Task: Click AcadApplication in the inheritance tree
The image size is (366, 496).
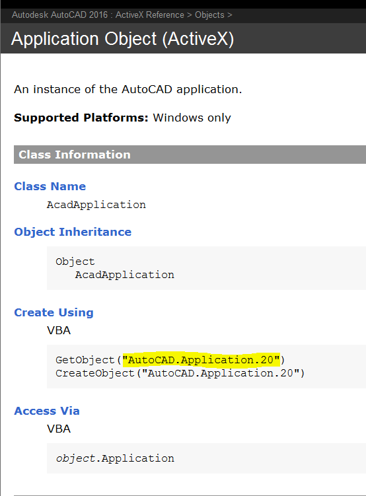Action: pos(124,275)
